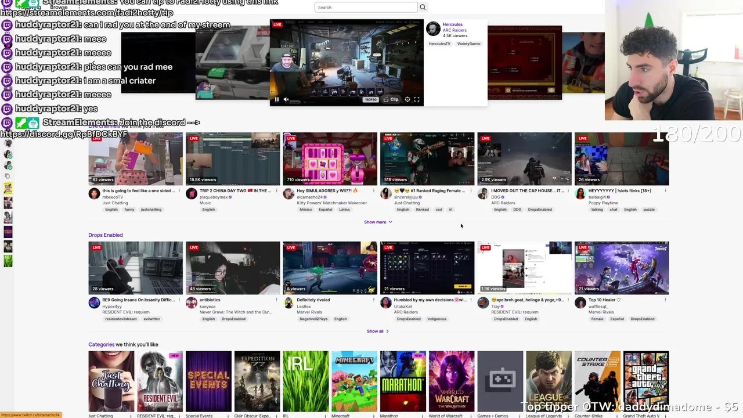Open ARC Raiders category from featured panel
The height and width of the screenshot is (418, 743).
point(455,30)
